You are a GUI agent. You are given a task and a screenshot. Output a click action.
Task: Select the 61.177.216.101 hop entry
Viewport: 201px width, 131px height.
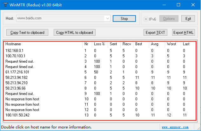pos(17,72)
